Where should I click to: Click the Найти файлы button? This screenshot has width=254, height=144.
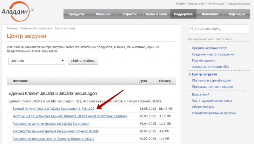click(x=83, y=61)
